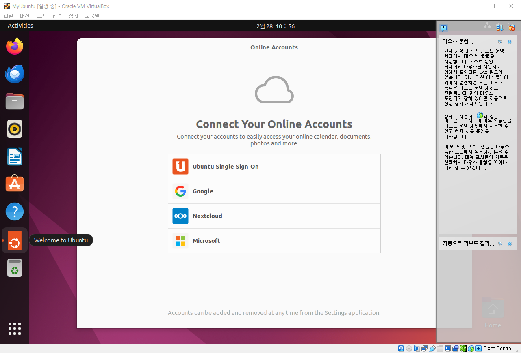Click the display indicator in VirtualBox status bar
Image resolution: width=521 pixels, height=353 pixels.
[448, 348]
